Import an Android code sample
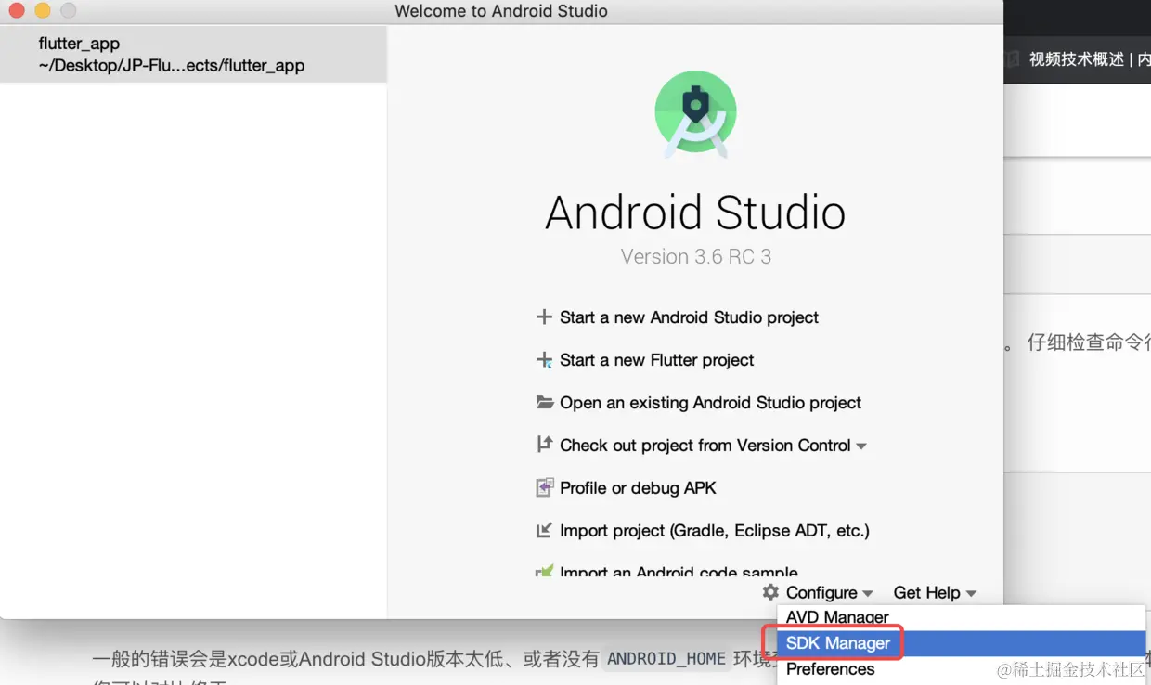 click(679, 572)
